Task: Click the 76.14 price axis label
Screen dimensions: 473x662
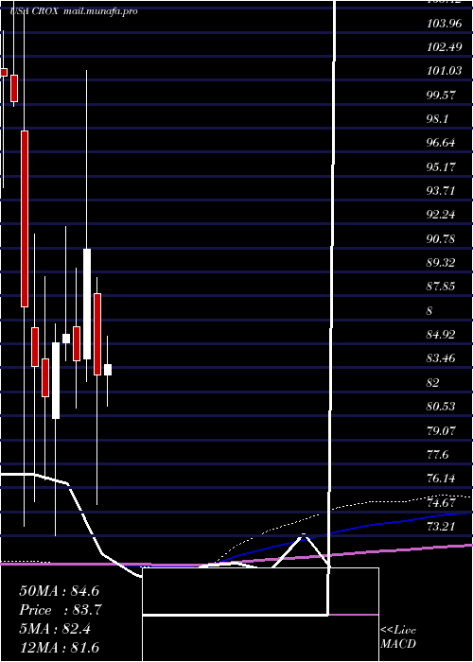Action: click(442, 479)
